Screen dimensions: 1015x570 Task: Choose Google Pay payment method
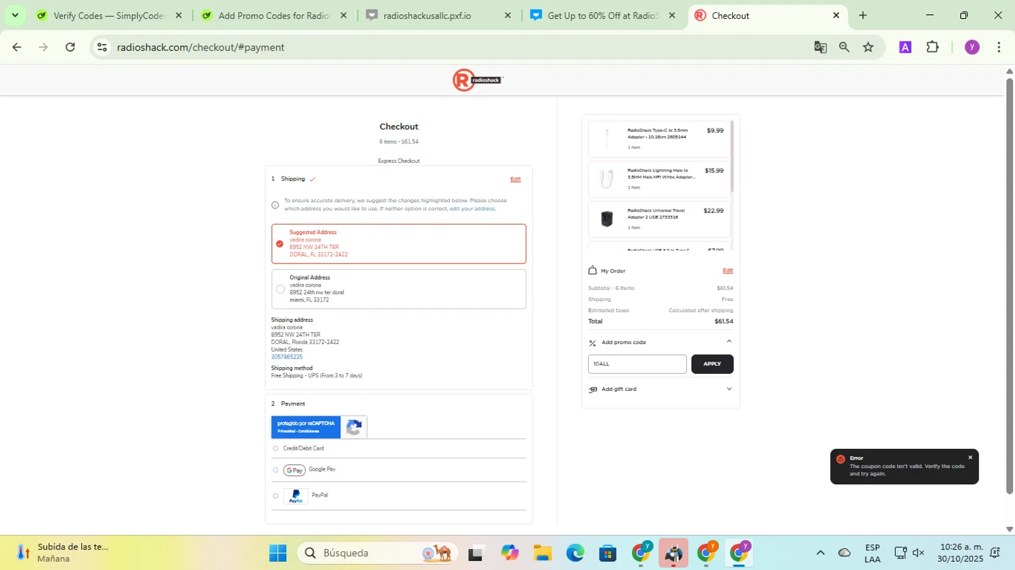pos(275,470)
